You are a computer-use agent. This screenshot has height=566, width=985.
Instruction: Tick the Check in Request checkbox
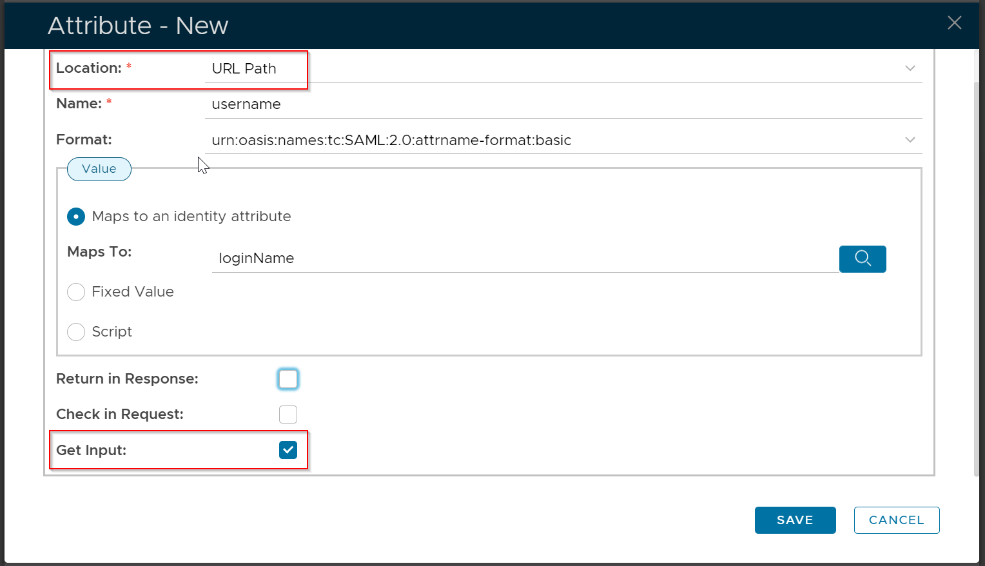[288, 415]
